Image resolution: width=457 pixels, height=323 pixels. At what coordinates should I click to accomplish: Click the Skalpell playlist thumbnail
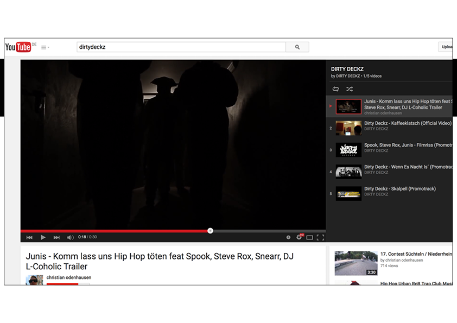point(348,194)
